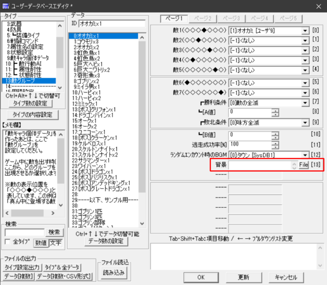
Task: Select 13:敵グループ in the type list
Action: (29, 81)
